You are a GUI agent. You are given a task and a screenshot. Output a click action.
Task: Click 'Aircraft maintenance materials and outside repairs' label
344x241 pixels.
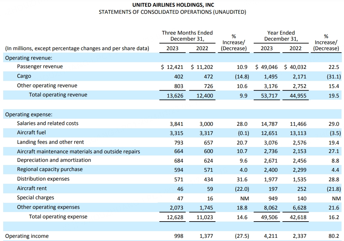[x=79, y=152]
